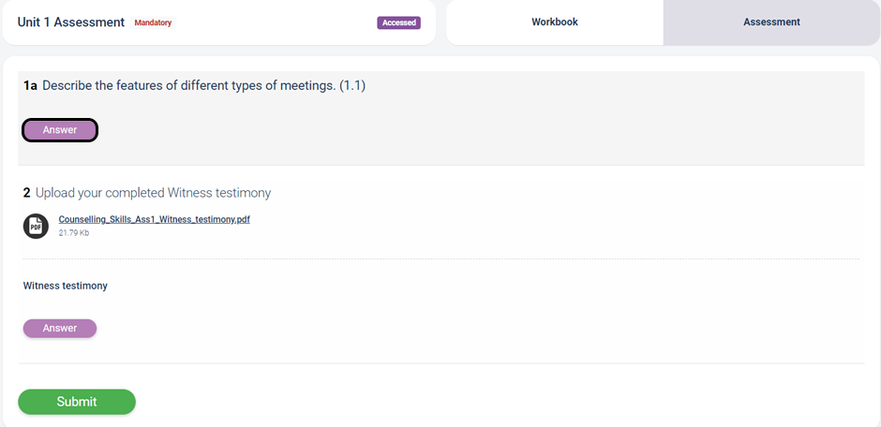Click the bold number 2 question marker
The height and width of the screenshot is (427, 881).
tap(26, 193)
